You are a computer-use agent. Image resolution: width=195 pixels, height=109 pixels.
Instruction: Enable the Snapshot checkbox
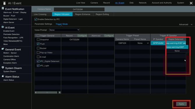tap(38, 39)
